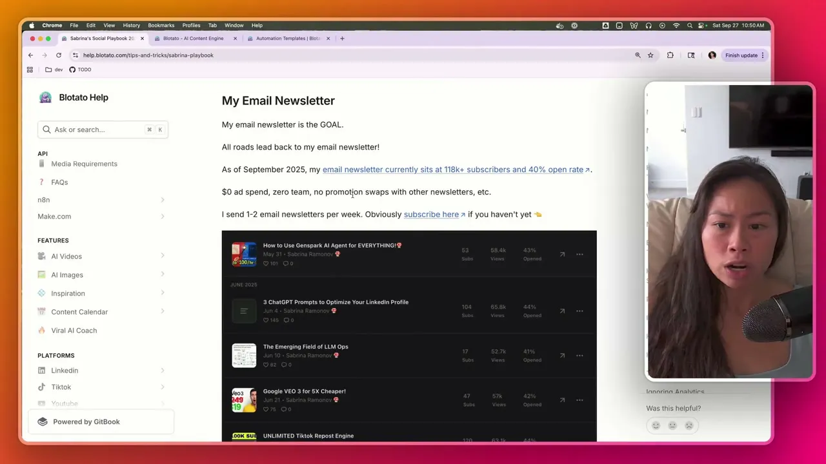The width and height of the screenshot is (826, 464).
Task: Expand the Inspiration chevron
Action: click(x=162, y=293)
